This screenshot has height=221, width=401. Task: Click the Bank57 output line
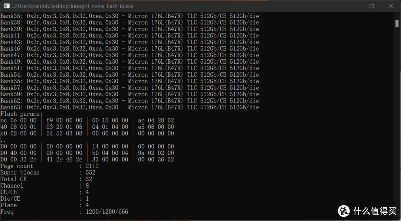coord(130,88)
